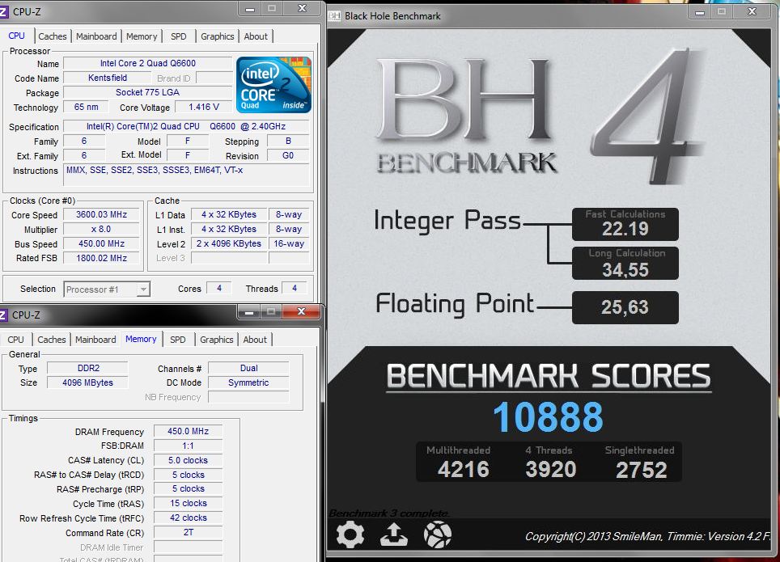Open the About tab in the CPU-Z memory timings window
Screen dimensions: 780x562
255,340
